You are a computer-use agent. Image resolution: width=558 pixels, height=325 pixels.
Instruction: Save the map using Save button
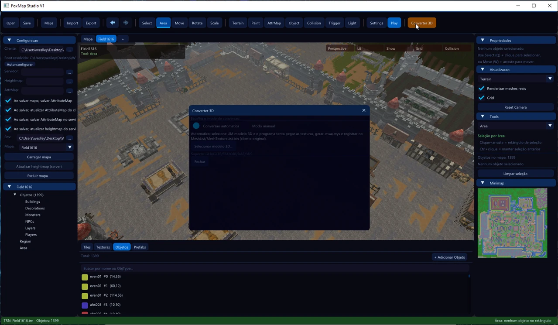click(27, 23)
